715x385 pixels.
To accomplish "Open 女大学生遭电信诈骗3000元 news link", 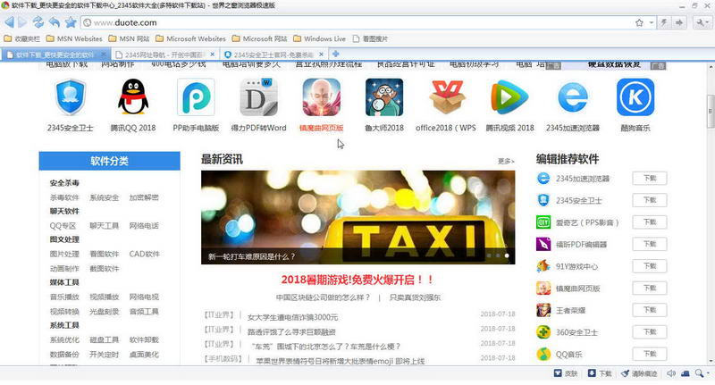I will pos(292,317).
